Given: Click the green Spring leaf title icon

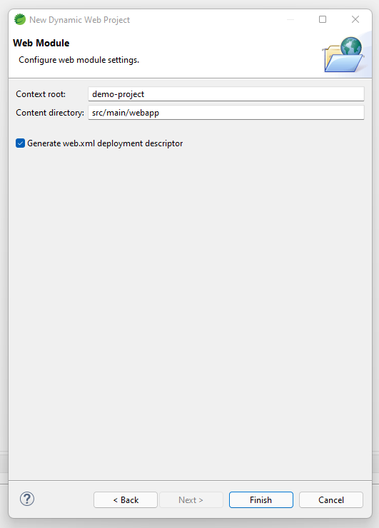Looking at the screenshot, I should click(x=20, y=19).
